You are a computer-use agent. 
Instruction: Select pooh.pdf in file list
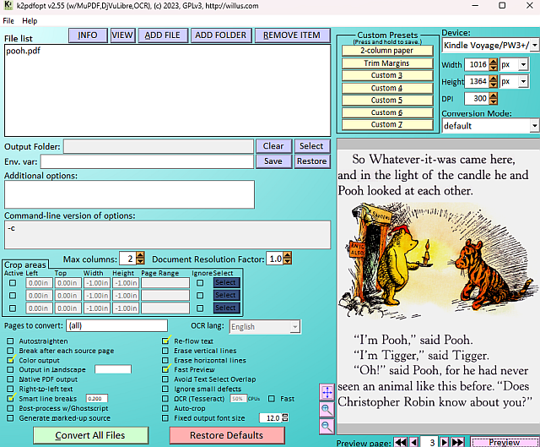(x=23, y=51)
